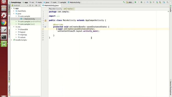The image size is (172, 97).
Task: Click the Attach debugger to process icon
Action: 150,2
